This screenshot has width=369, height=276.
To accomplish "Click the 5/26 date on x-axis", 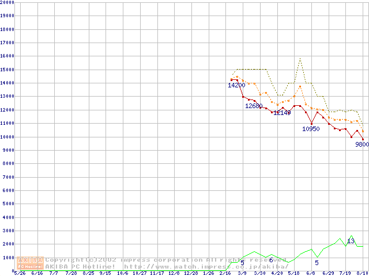I will (x=20, y=273).
